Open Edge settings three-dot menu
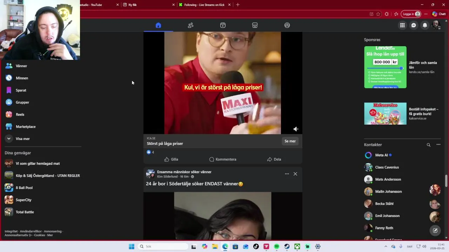The width and height of the screenshot is (449, 252). (x=425, y=14)
